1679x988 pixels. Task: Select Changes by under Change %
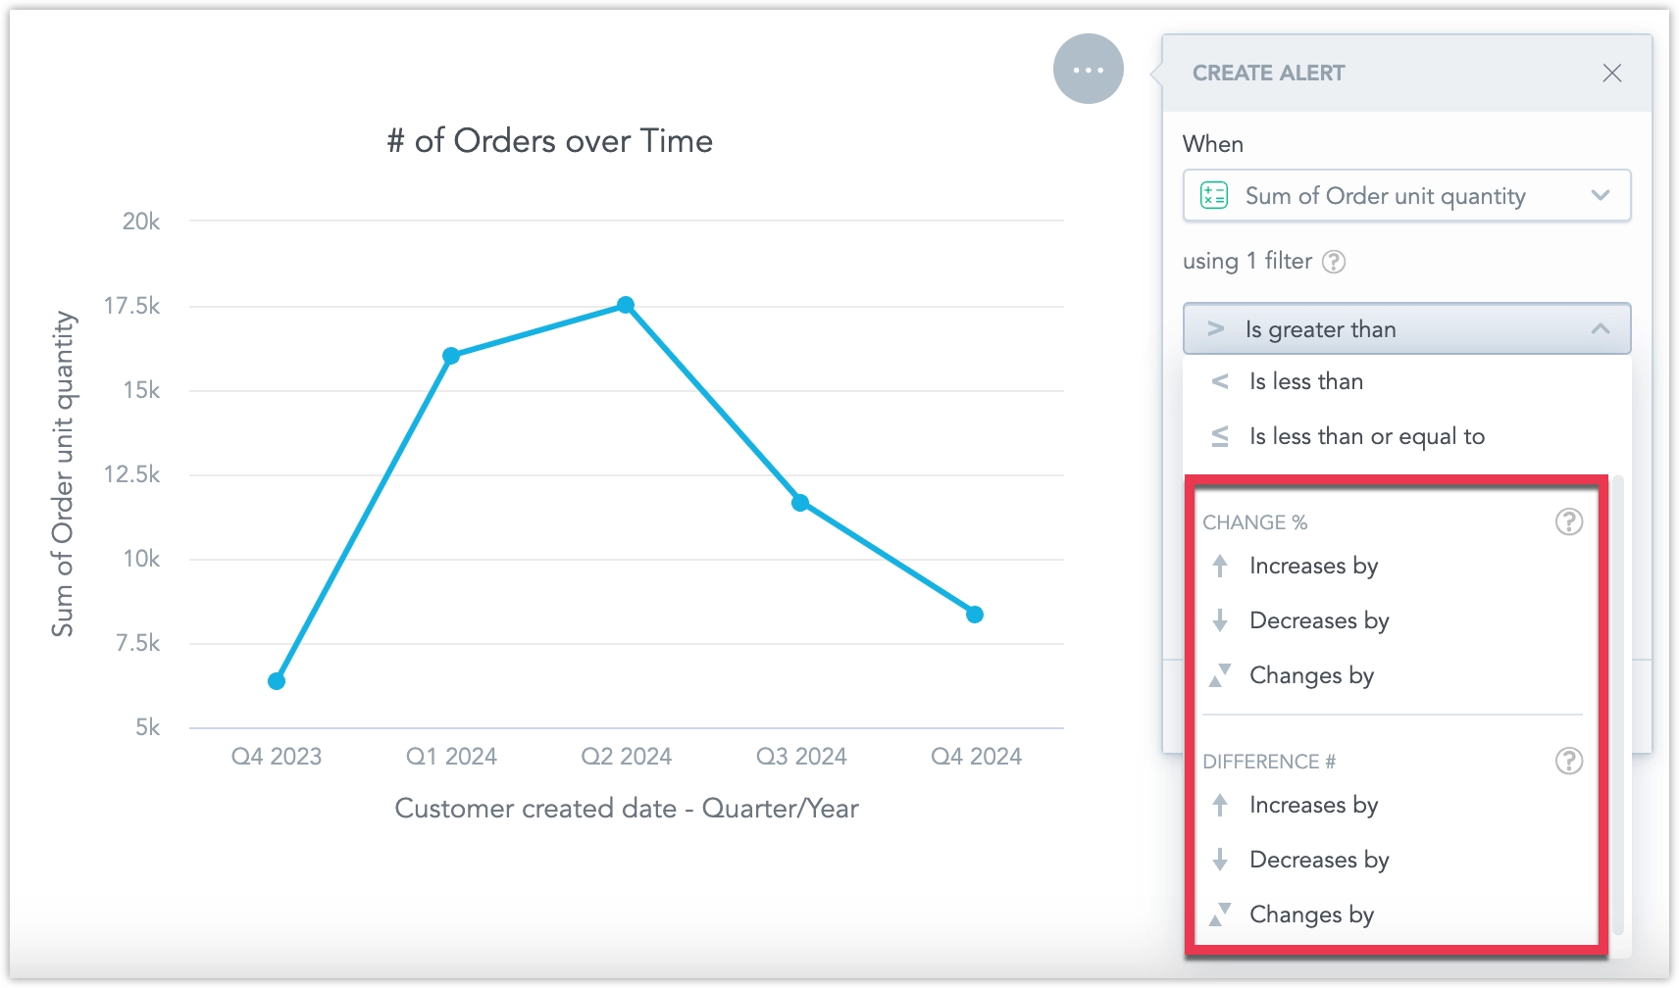click(1393, 675)
